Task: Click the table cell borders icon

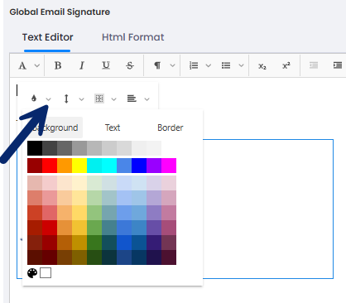Action: click(99, 99)
